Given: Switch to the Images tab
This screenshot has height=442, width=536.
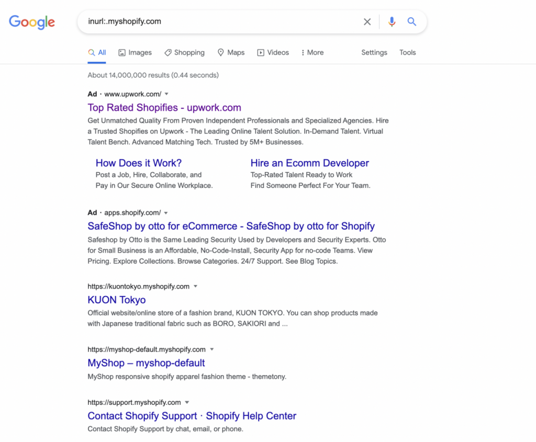Looking at the screenshot, I should coord(135,53).
